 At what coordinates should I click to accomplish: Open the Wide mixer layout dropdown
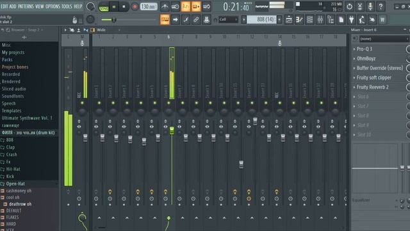(x=109, y=30)
